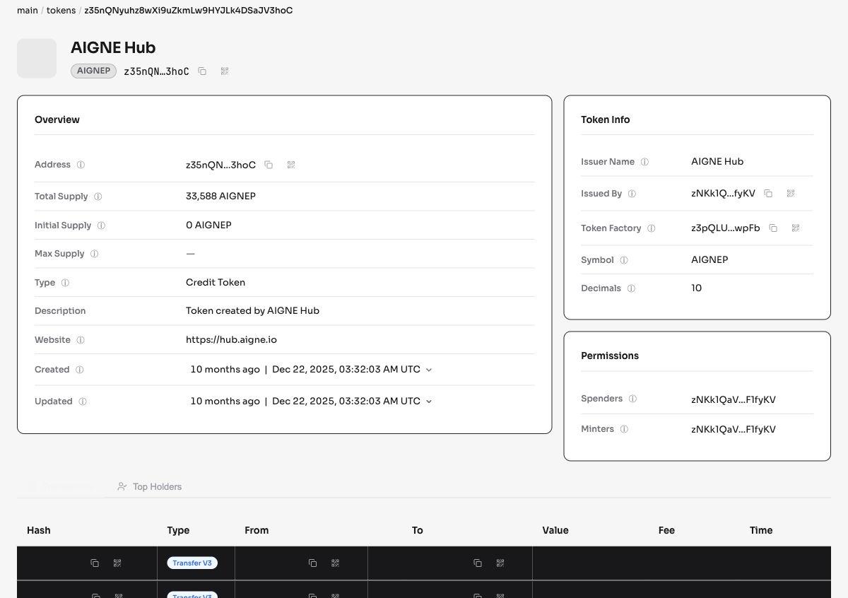Select the Symbol value AIGNEP in Token Info

(x=709, y=260)
